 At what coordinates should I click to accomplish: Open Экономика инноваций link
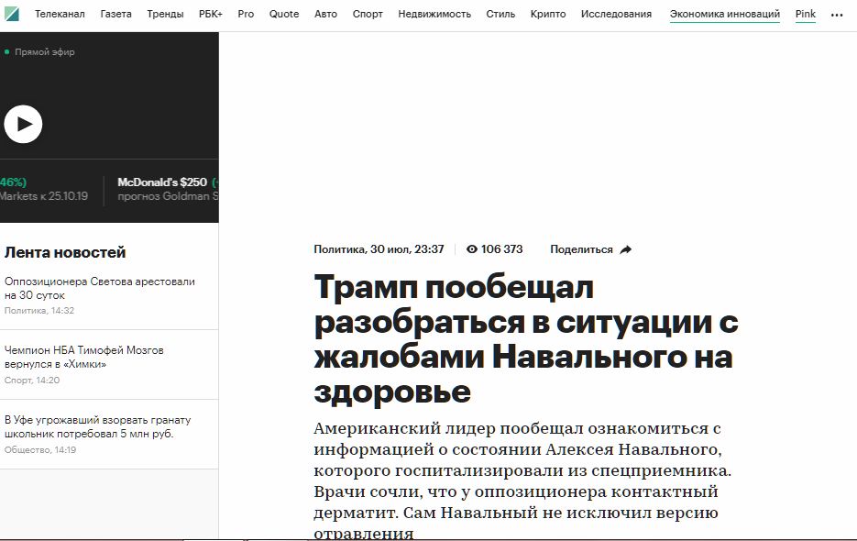[x=724, y=15]
